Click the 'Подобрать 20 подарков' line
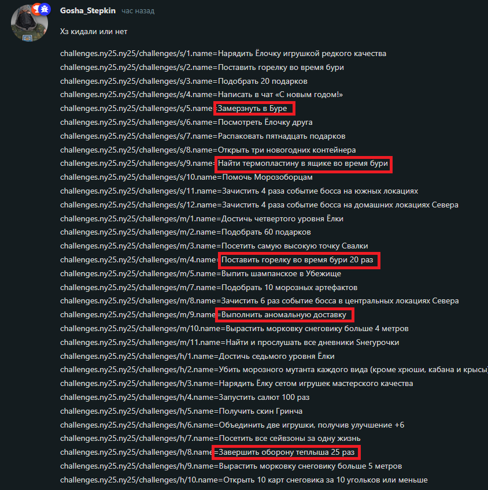Screen dimensions: 488x490 [x=183, y=81]
